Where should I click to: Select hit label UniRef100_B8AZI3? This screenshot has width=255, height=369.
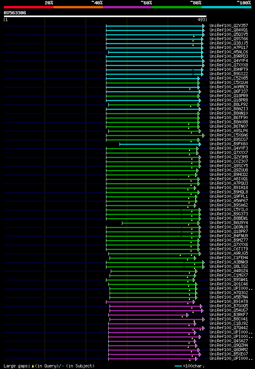(229, 109)
